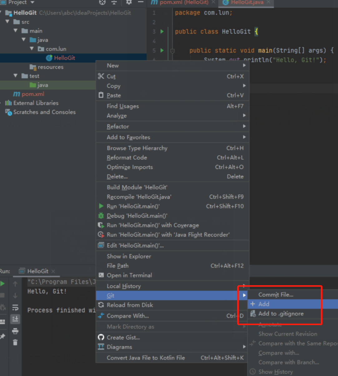Select Optimize Imports menu entry
Image resolution: width=338 pixels, height=376 pixels.
coord(172,167)
